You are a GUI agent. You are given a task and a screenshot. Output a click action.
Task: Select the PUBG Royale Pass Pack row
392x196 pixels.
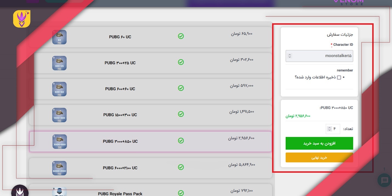point(150,192)
